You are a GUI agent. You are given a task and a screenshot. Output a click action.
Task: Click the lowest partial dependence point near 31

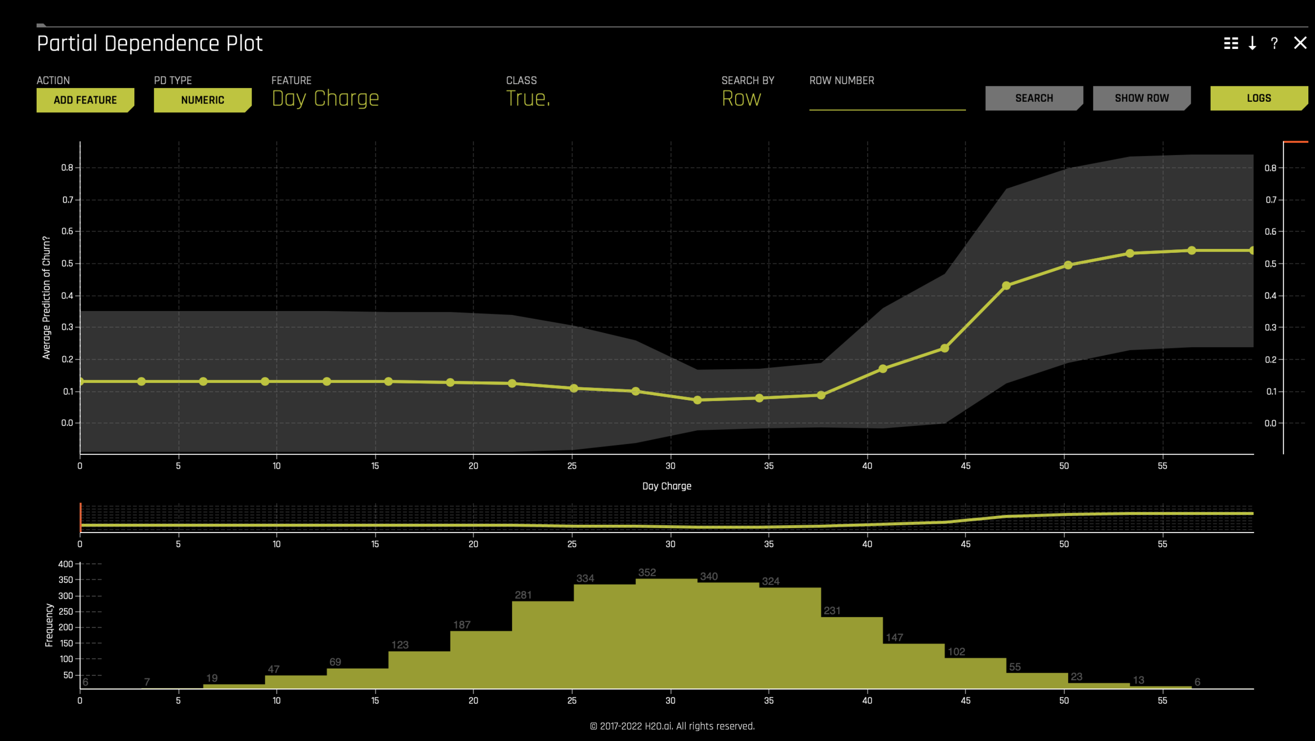click(697, 400)
